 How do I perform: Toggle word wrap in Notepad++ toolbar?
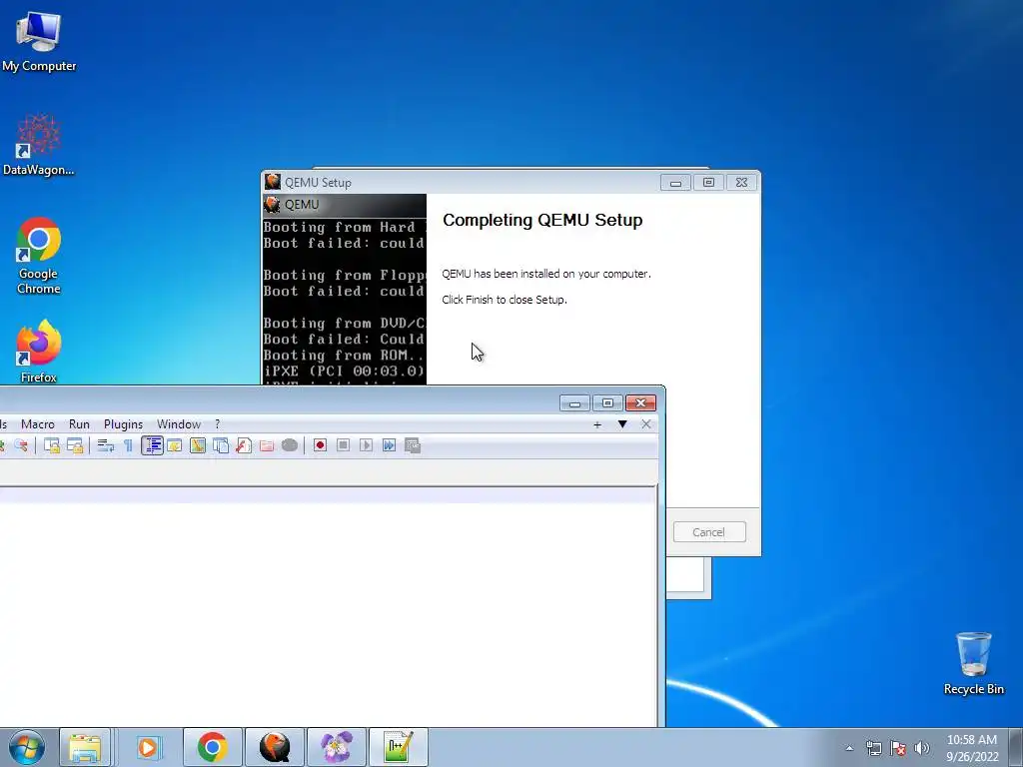[x=105, y=445]
